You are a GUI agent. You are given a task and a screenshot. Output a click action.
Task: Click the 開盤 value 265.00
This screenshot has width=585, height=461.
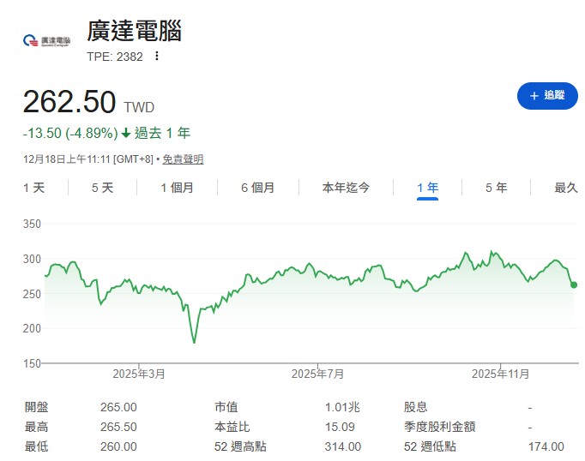point(118,407)
